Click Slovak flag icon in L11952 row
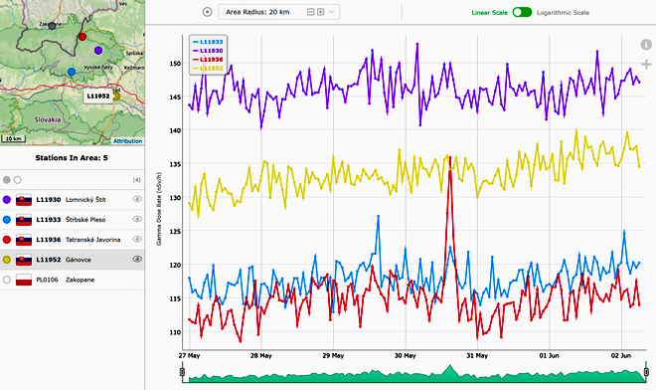Viewport: 656px width, 390px height. 24,260
